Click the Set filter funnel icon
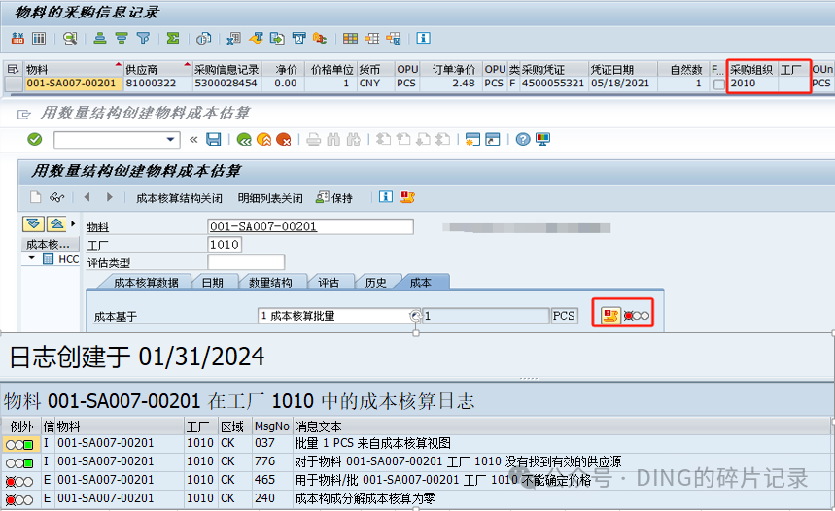 tap(143, 38)
